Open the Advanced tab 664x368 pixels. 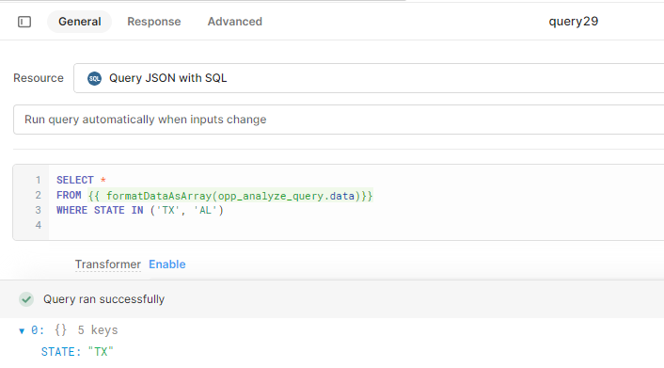point(234,22)
